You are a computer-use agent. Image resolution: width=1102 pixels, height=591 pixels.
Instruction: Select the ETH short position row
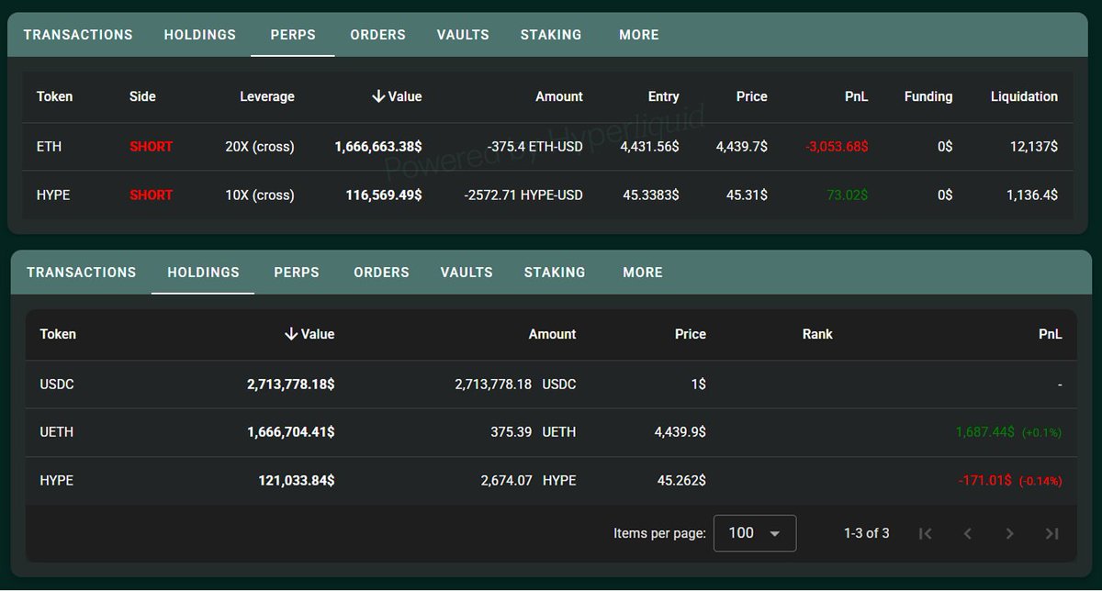[547, 147]
